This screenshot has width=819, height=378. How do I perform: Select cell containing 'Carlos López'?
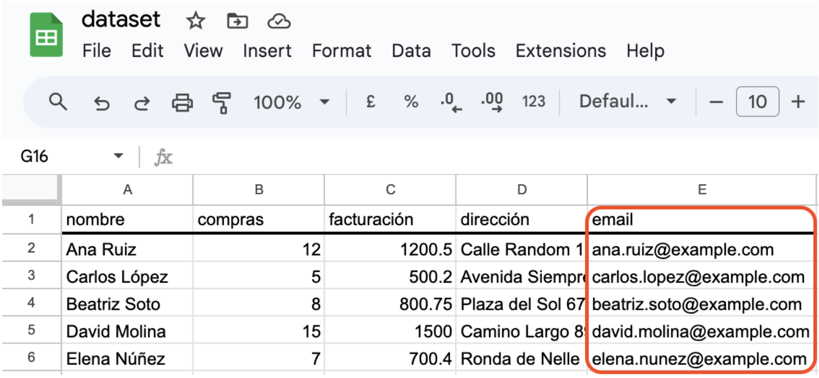coord(127,277)
